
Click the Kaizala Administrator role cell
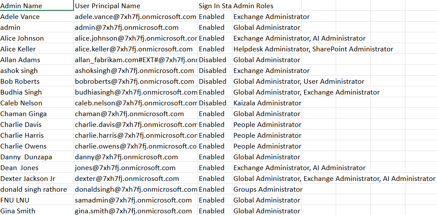[x=267, y=103]
